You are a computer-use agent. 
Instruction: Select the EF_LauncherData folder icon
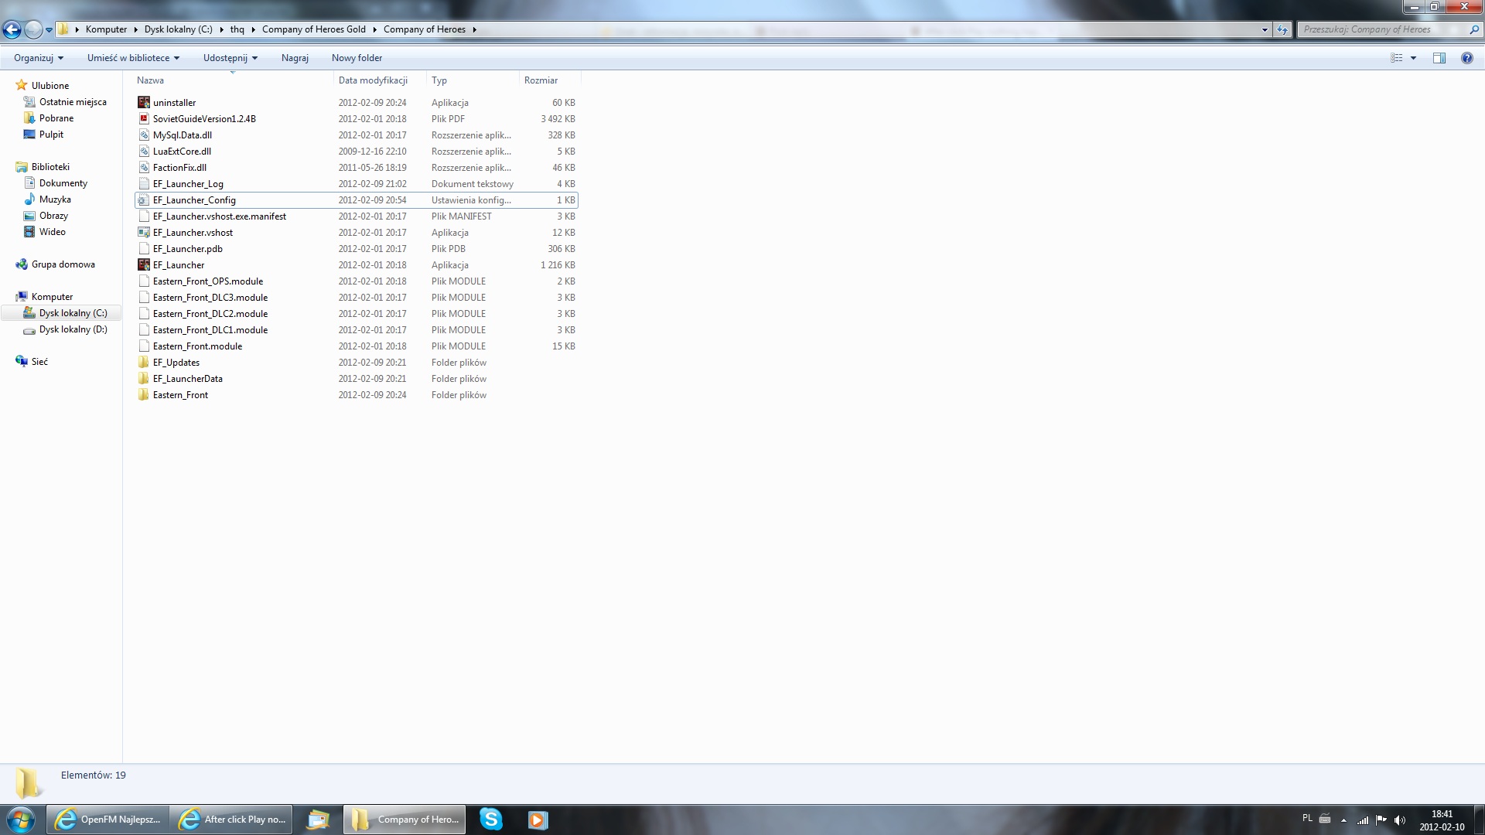(143, 379)
